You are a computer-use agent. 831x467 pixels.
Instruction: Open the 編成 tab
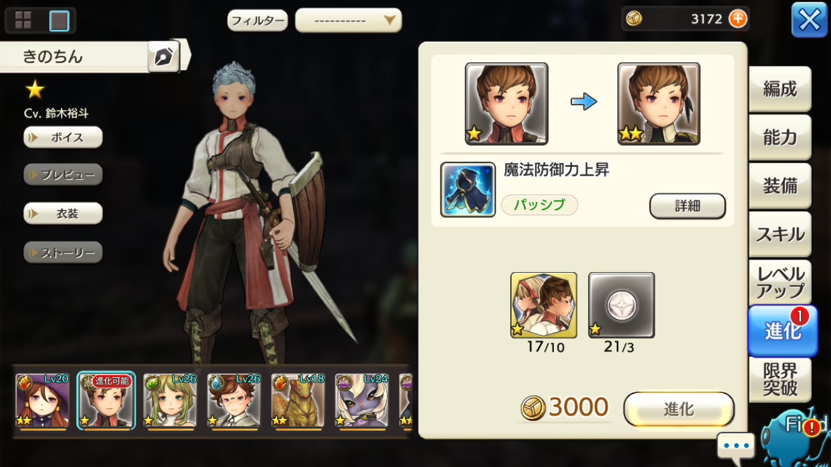point(780,89)
